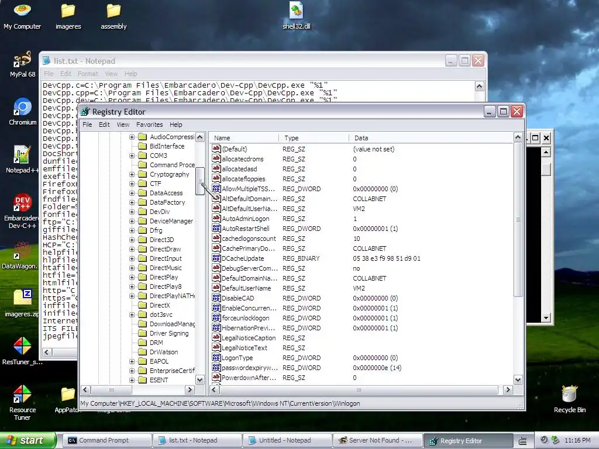This screenshot has width=599, height=449.
Task: Launch the Notepad++ desktop shortcut
Action: (22, 160)
